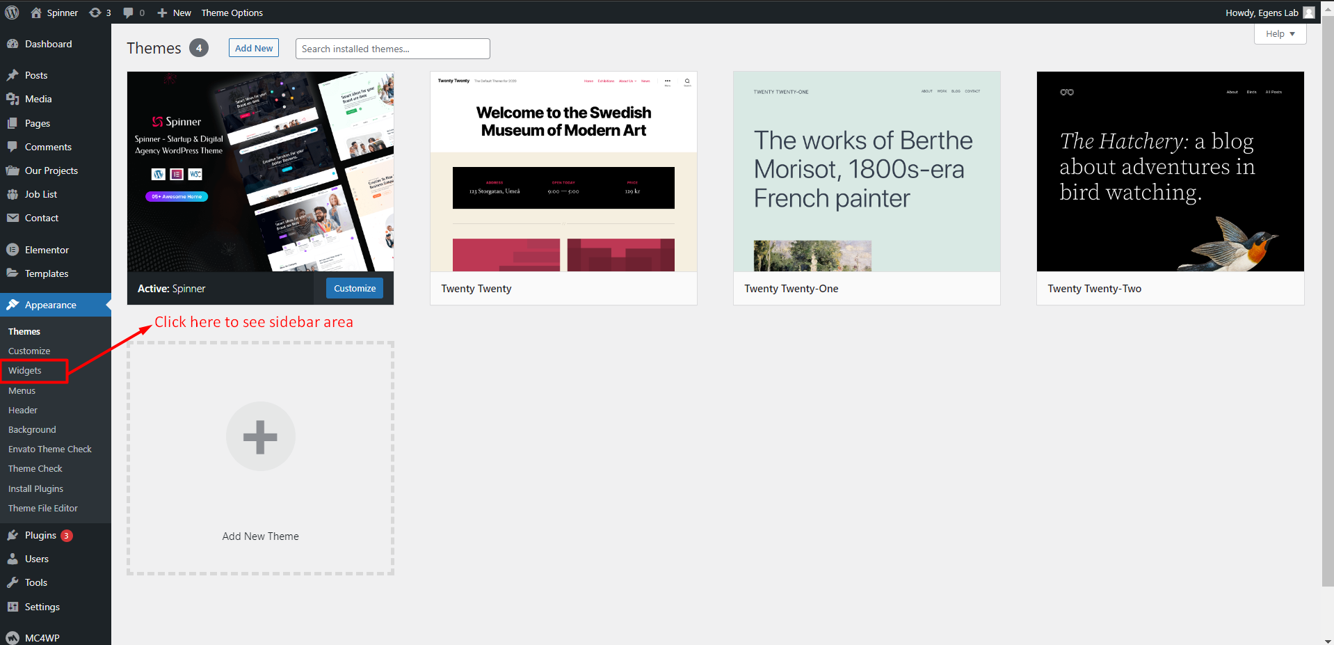Click the Comments sidebar icon
The image size is (1334, 645).
click(x=13, y=147)
